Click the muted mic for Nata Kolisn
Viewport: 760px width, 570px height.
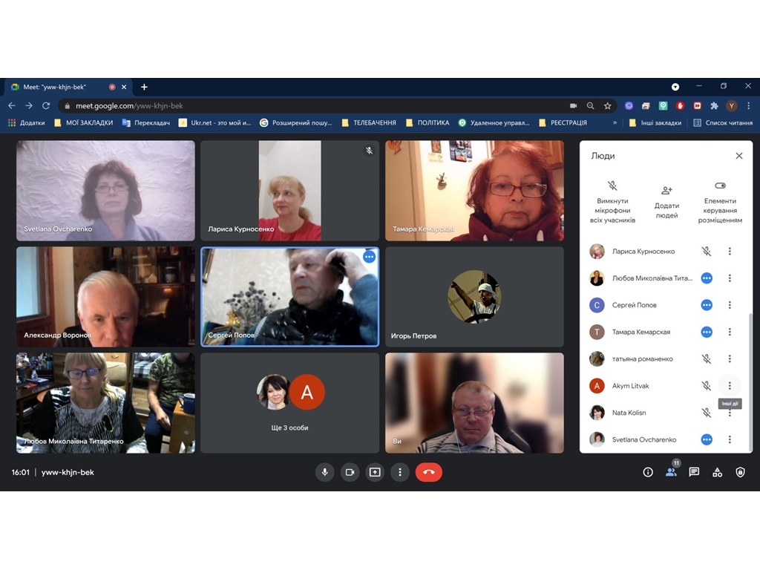tap(707, 413)
